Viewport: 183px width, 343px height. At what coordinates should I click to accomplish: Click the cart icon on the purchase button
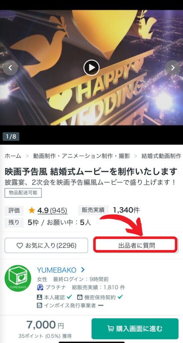tap(111, 329)
